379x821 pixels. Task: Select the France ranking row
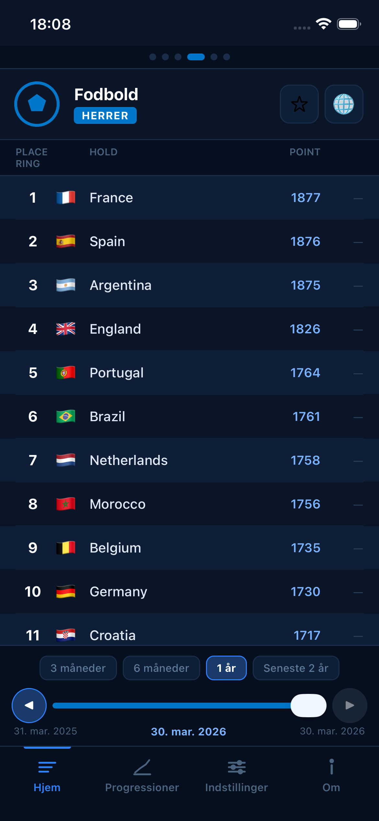(189, 198)
